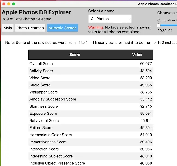Select the Exposure Score row label
This screenshot has height=166, width=177.
(43, 113)
